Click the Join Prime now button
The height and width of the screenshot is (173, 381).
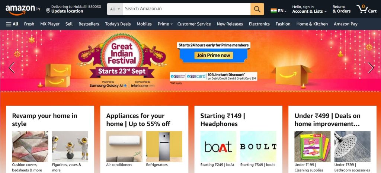(214, 55)
